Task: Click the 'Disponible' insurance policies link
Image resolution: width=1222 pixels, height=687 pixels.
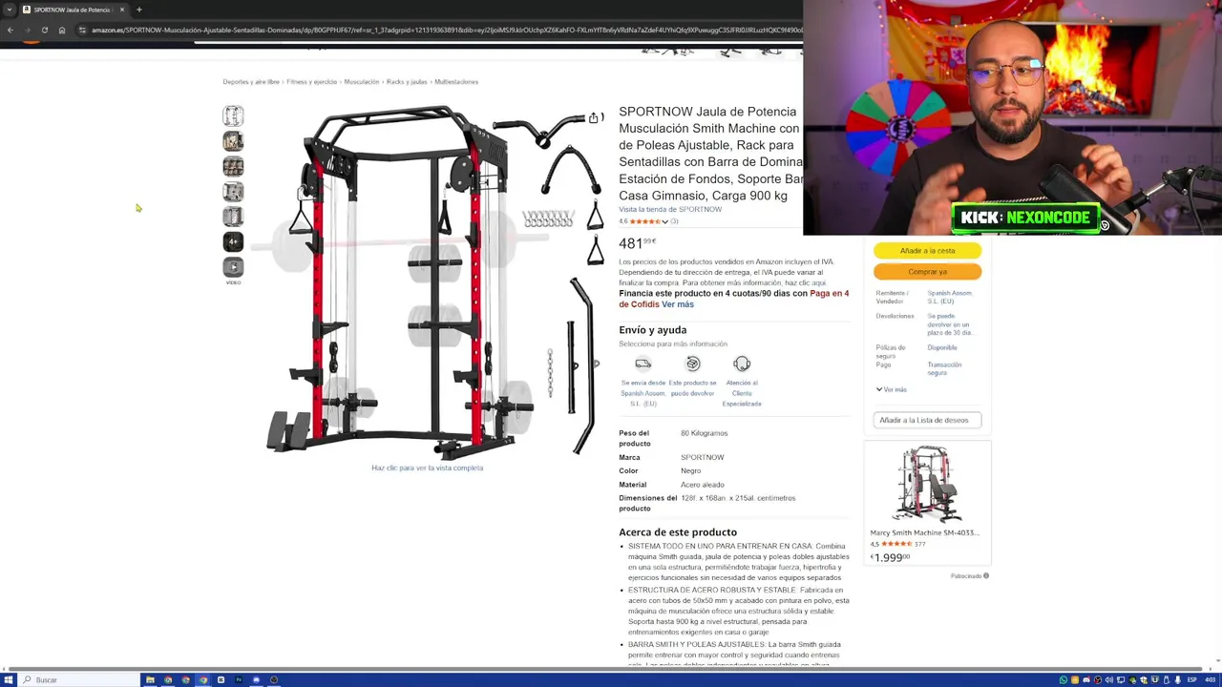Action: pos(942,347)
